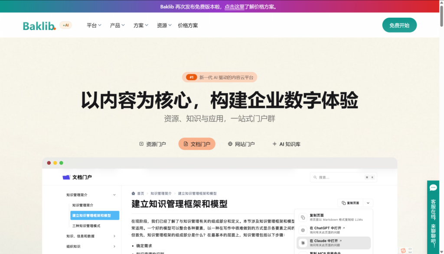Open 三种知识管理模式 in sidebar
The width and height of the screenshot is (444, 254).
pos(86,226)
